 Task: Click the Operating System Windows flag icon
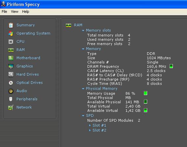pos(11,33)
